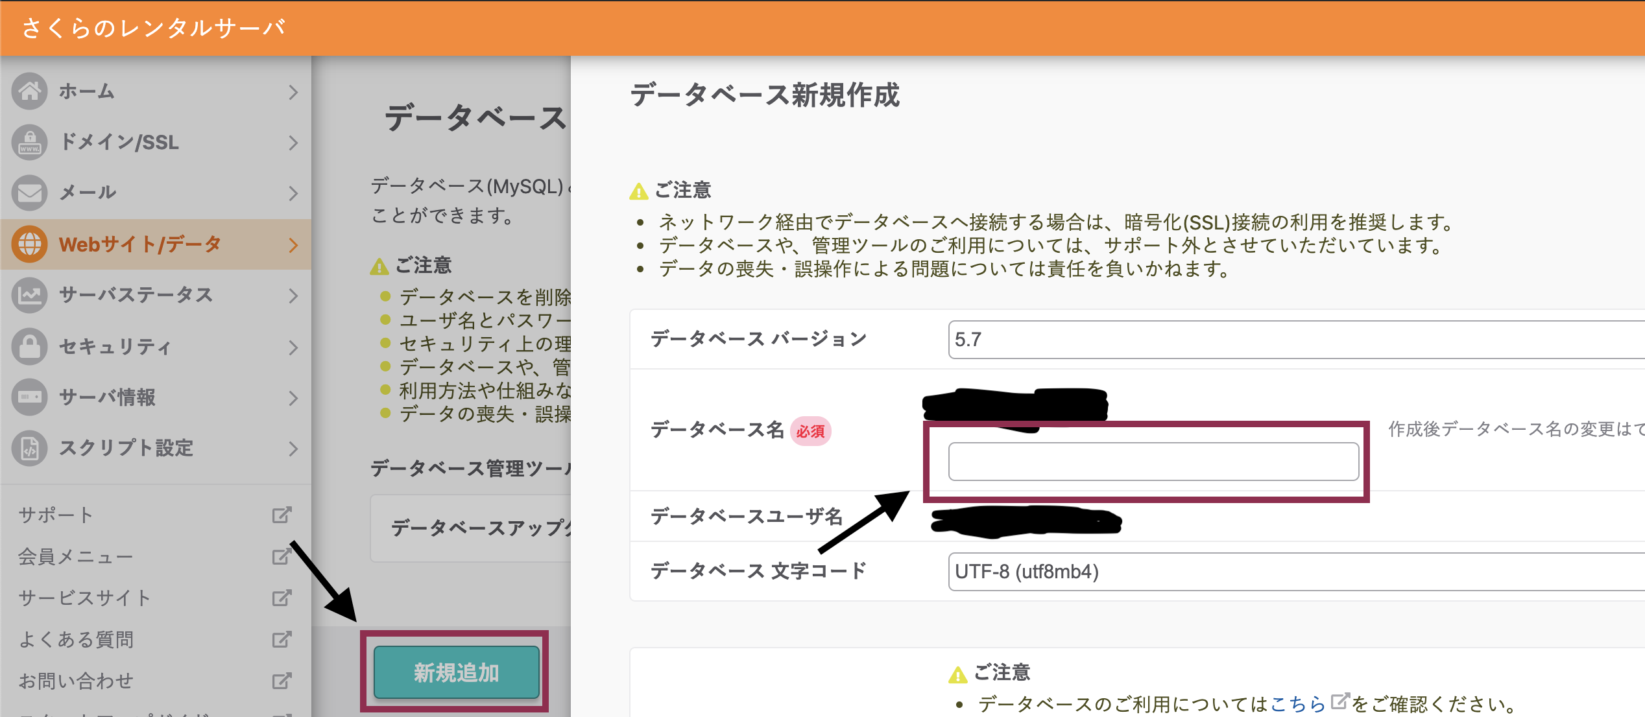Open the サポート link
The width and height of the screenshot is (1645, 717).
(56, 515)
